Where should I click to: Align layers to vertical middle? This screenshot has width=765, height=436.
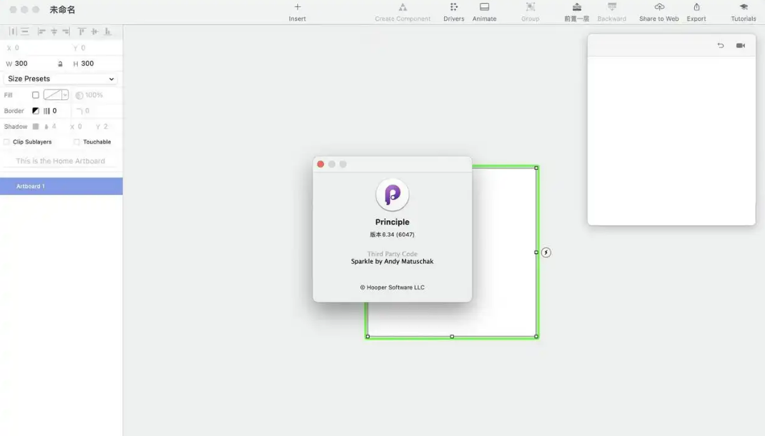coord(94,31)
